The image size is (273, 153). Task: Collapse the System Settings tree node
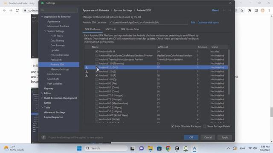(x=45, y=31)
